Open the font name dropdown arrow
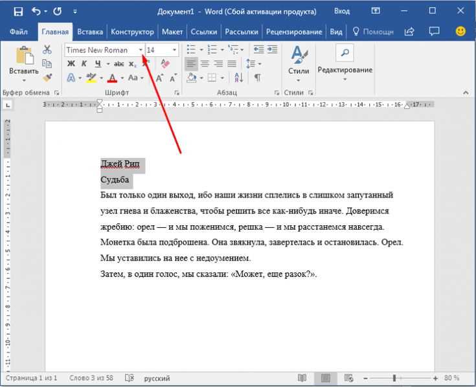 [x=141, y=50]
